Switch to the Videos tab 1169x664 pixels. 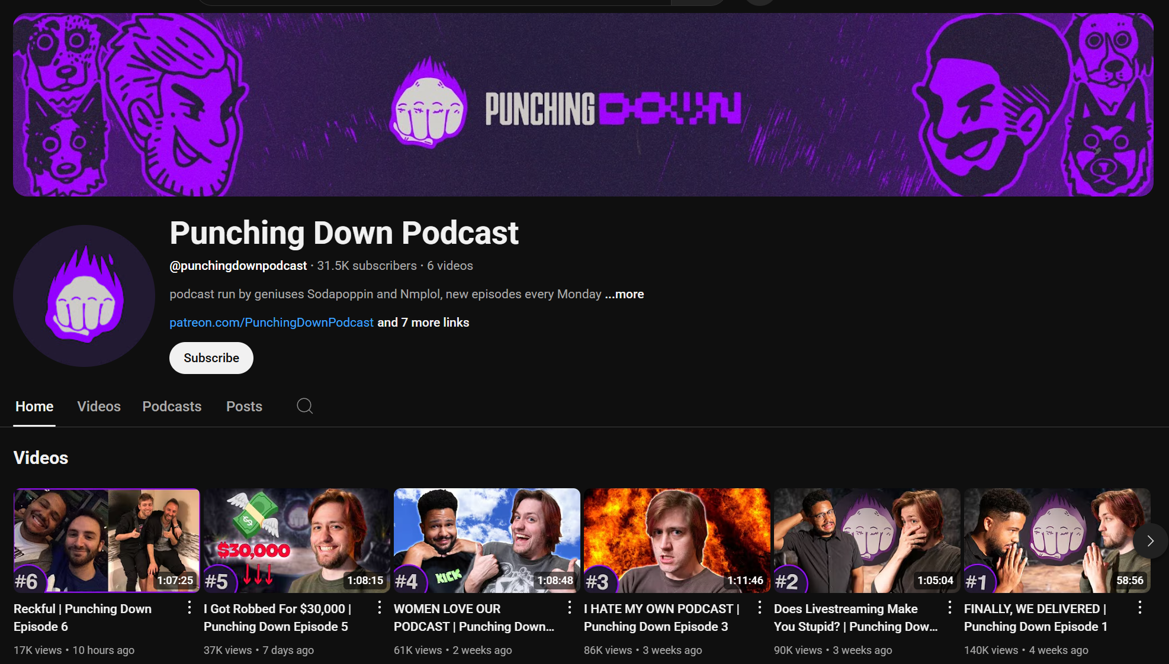coord(99,407)
